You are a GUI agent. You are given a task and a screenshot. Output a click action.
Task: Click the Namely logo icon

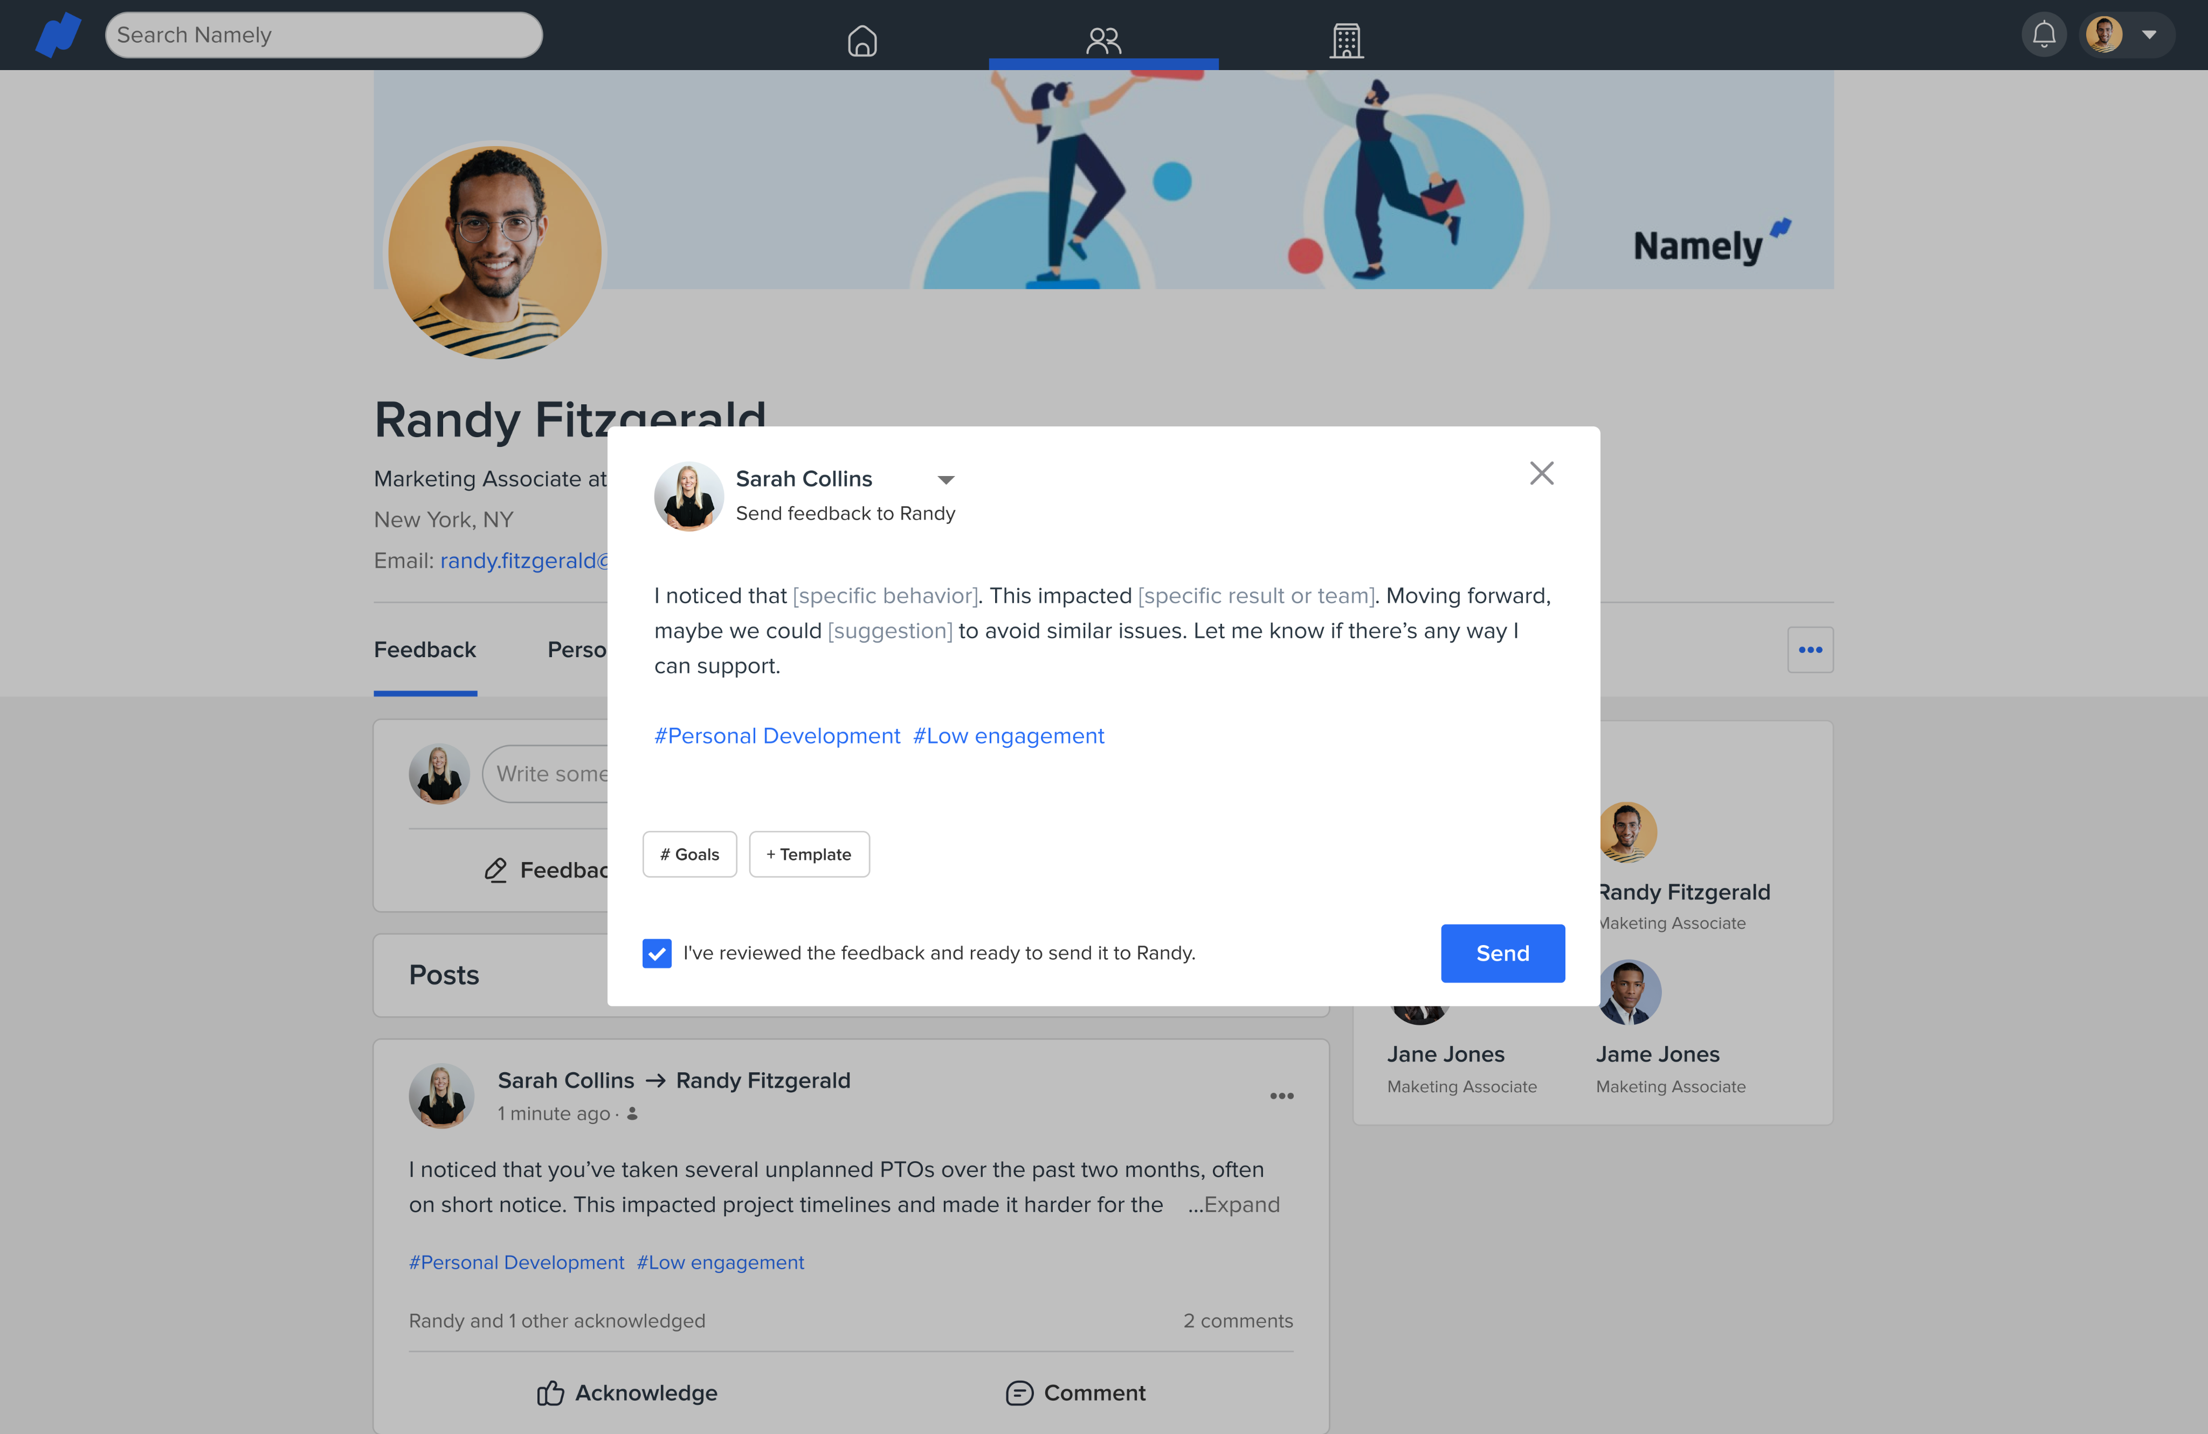click(x=58, y=35)
